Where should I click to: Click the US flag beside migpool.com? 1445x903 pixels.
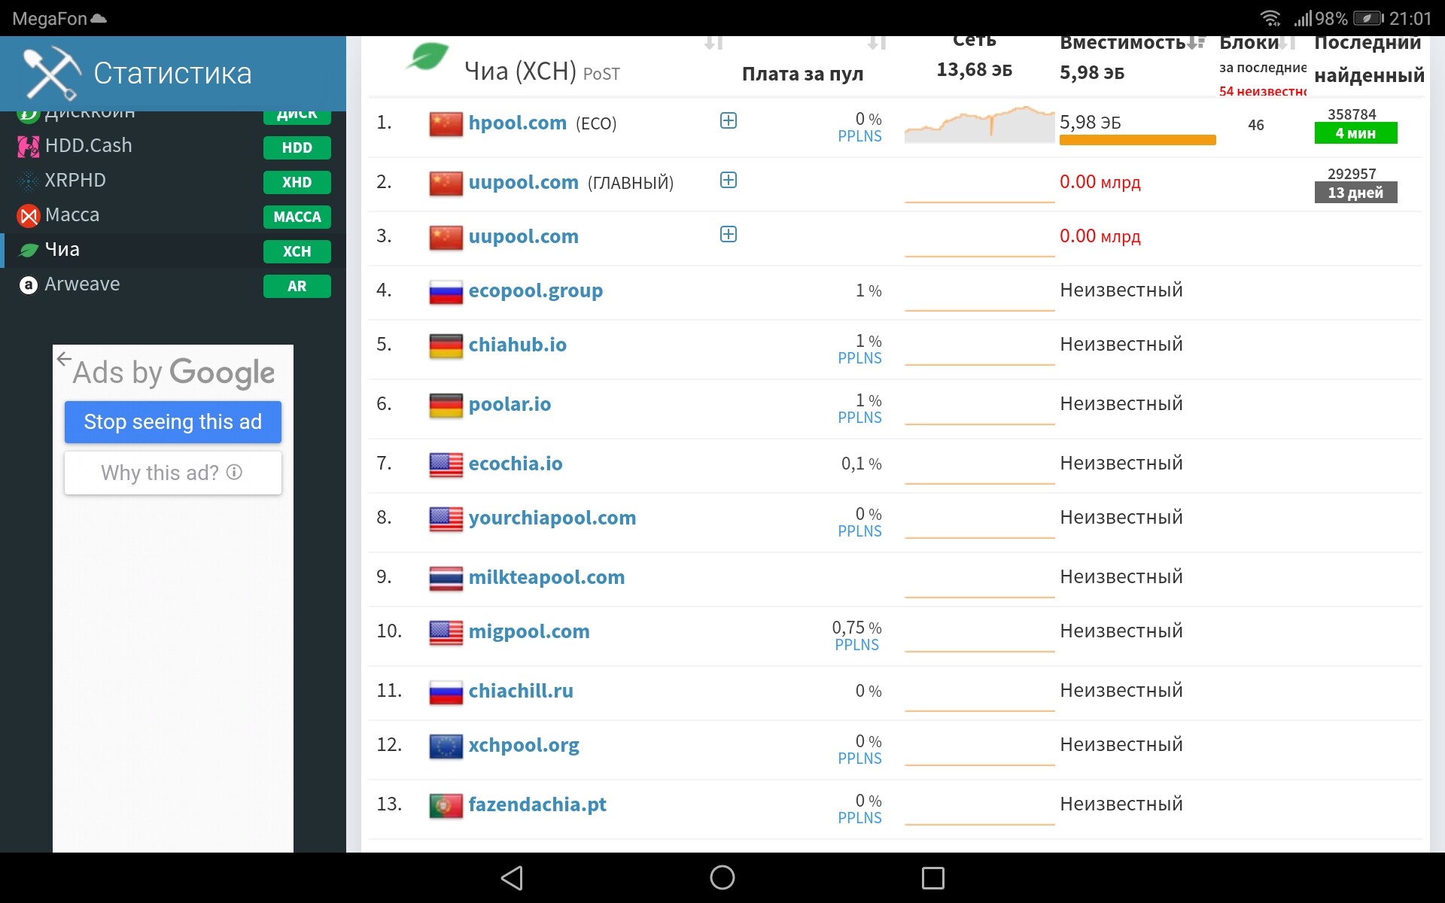click(x=446, y=632)
